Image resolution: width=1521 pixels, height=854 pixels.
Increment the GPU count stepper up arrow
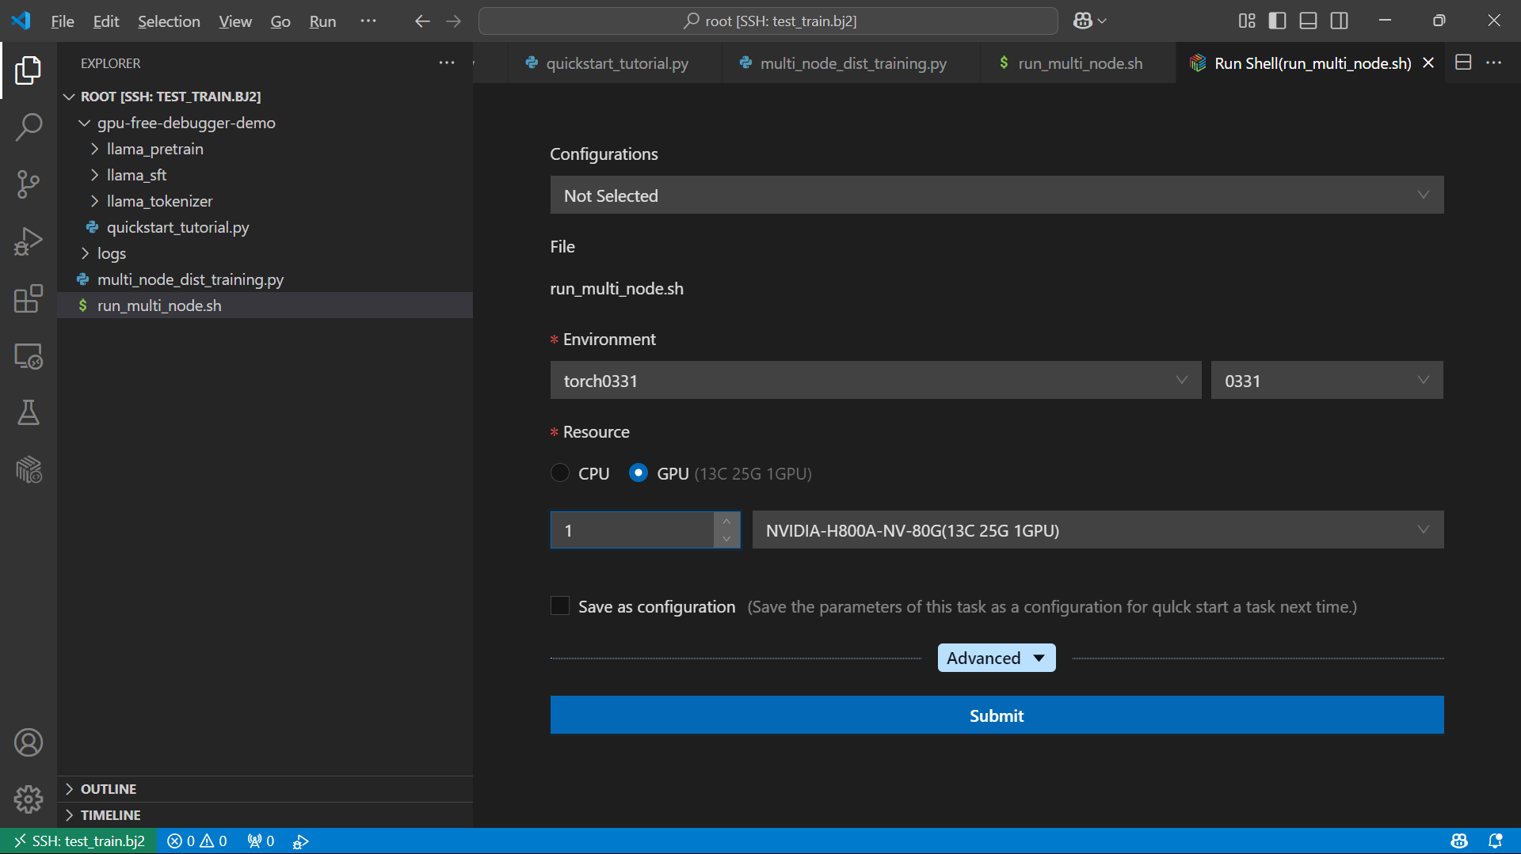pos(726,522)
